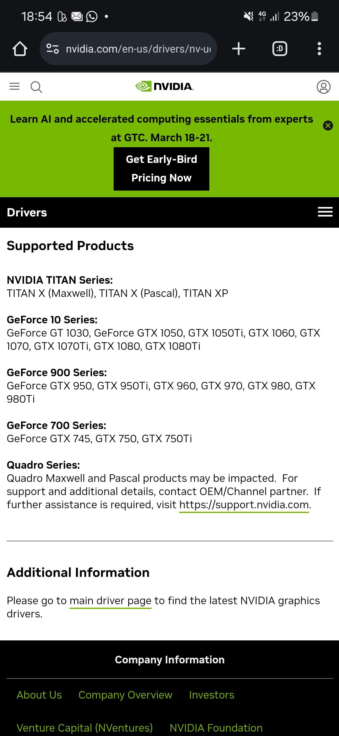
Task: Tap the NVIDIA site search icon
Action: pos(36,87)
